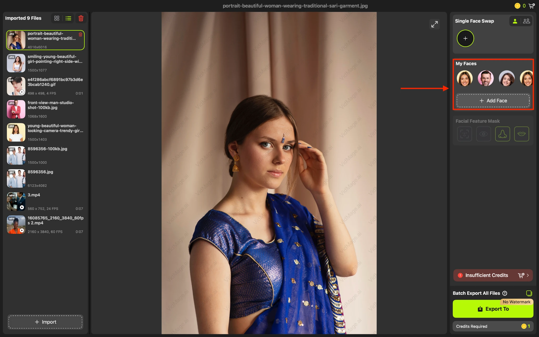Expand preview to fullscreen
The width and height of the screenshot is (539, 337).
435,24
